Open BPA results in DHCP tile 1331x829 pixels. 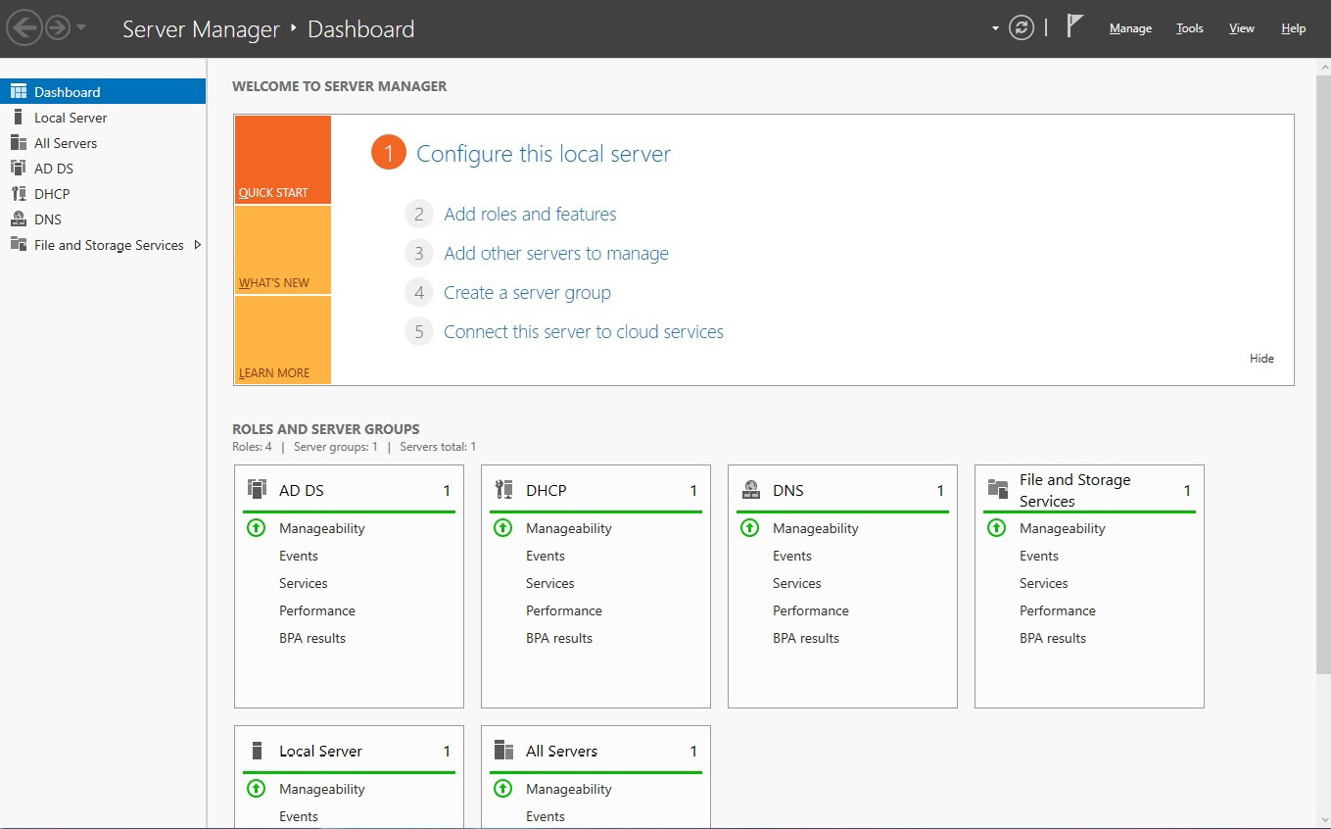tap(559, 638)
